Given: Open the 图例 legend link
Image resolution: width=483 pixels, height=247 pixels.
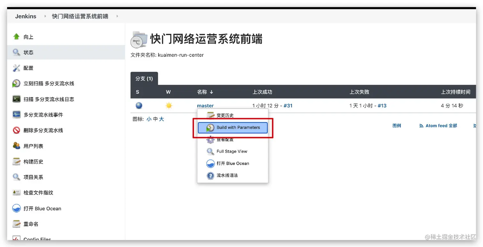Looking at the screenshot, I should tap(397, 126).
